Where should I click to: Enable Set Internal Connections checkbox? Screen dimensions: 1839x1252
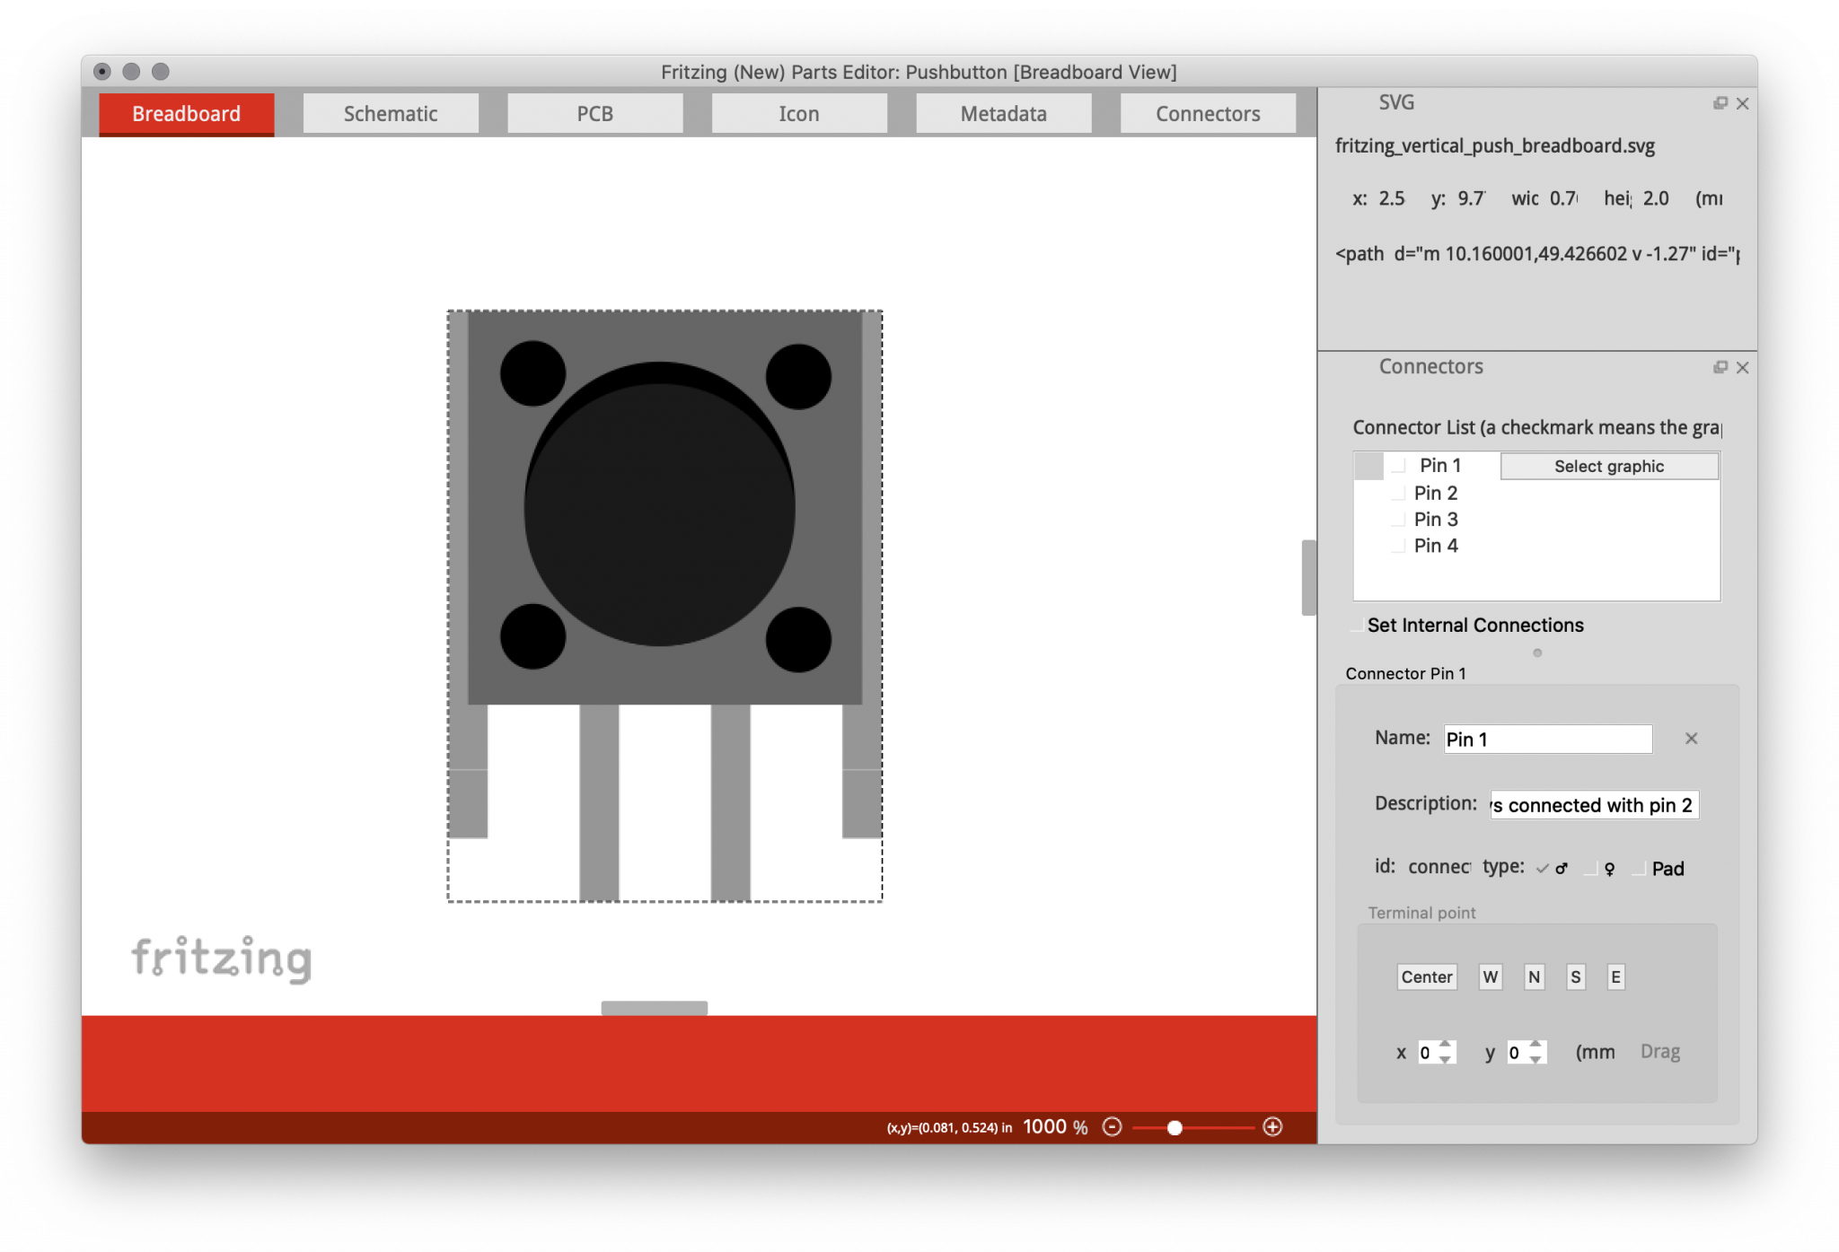1357,625
